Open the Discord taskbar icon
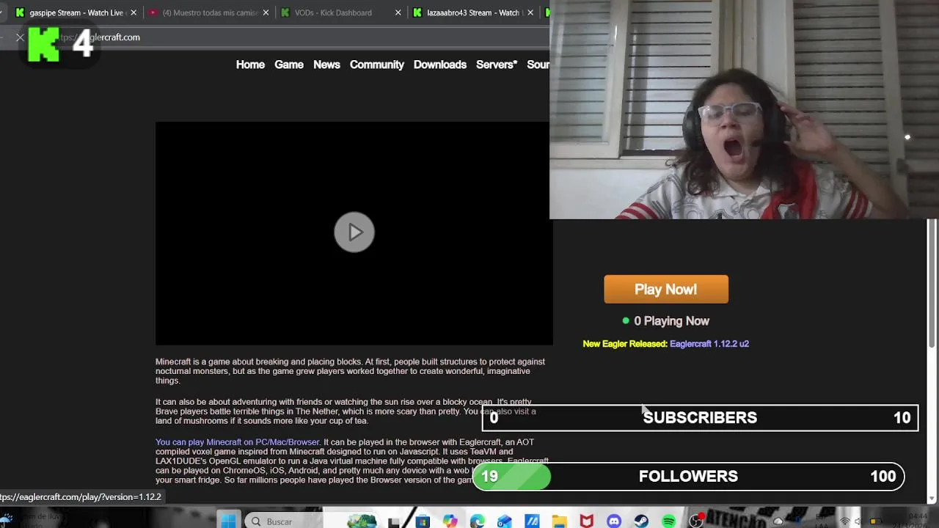Viewport: 939px width, 528px height. [614, 521]
